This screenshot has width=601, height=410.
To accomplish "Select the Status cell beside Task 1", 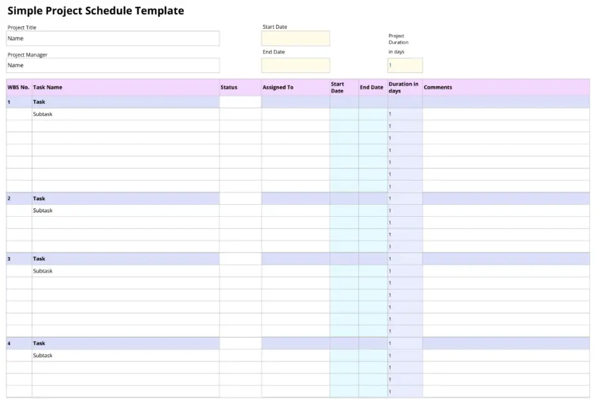I will pyautogui.click(x=241, y=101).
